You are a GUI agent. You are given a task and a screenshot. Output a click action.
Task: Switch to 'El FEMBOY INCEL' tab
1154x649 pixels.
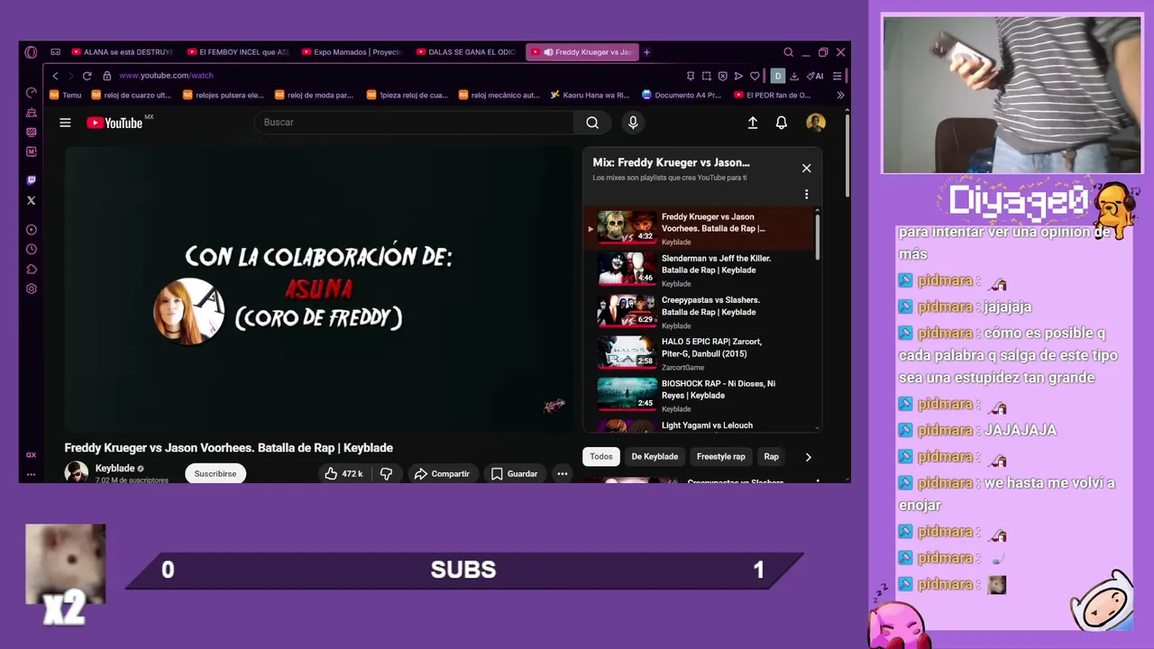coord(237,52)
